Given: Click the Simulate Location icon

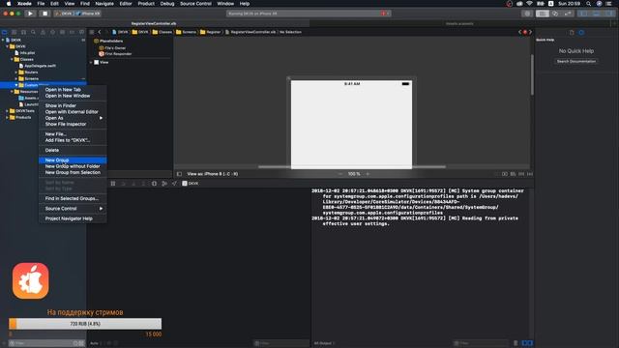Looking at the screenshot, I should 174,184.
